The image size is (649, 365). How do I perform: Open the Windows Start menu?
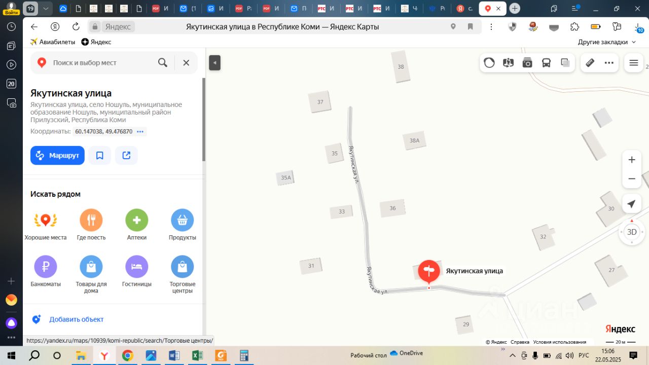pyautogui.click(x=11, y=355)
